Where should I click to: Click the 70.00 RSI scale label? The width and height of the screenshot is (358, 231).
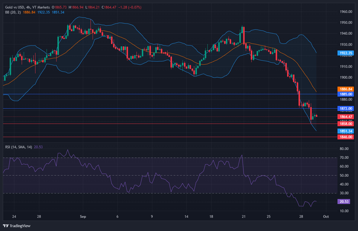coord(344,157)
